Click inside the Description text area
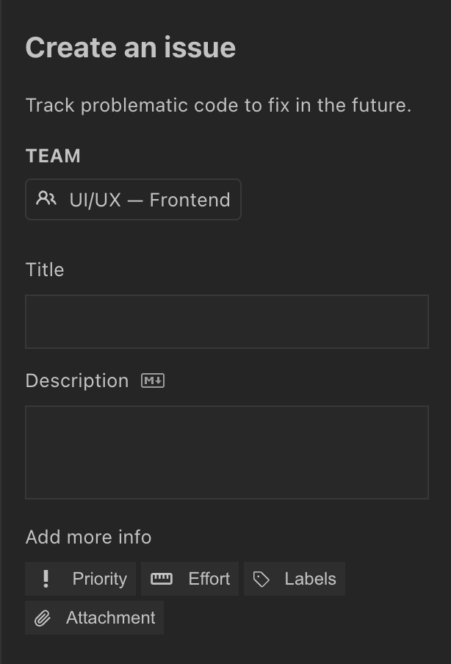451x664 pixels. tap(226, 451)
